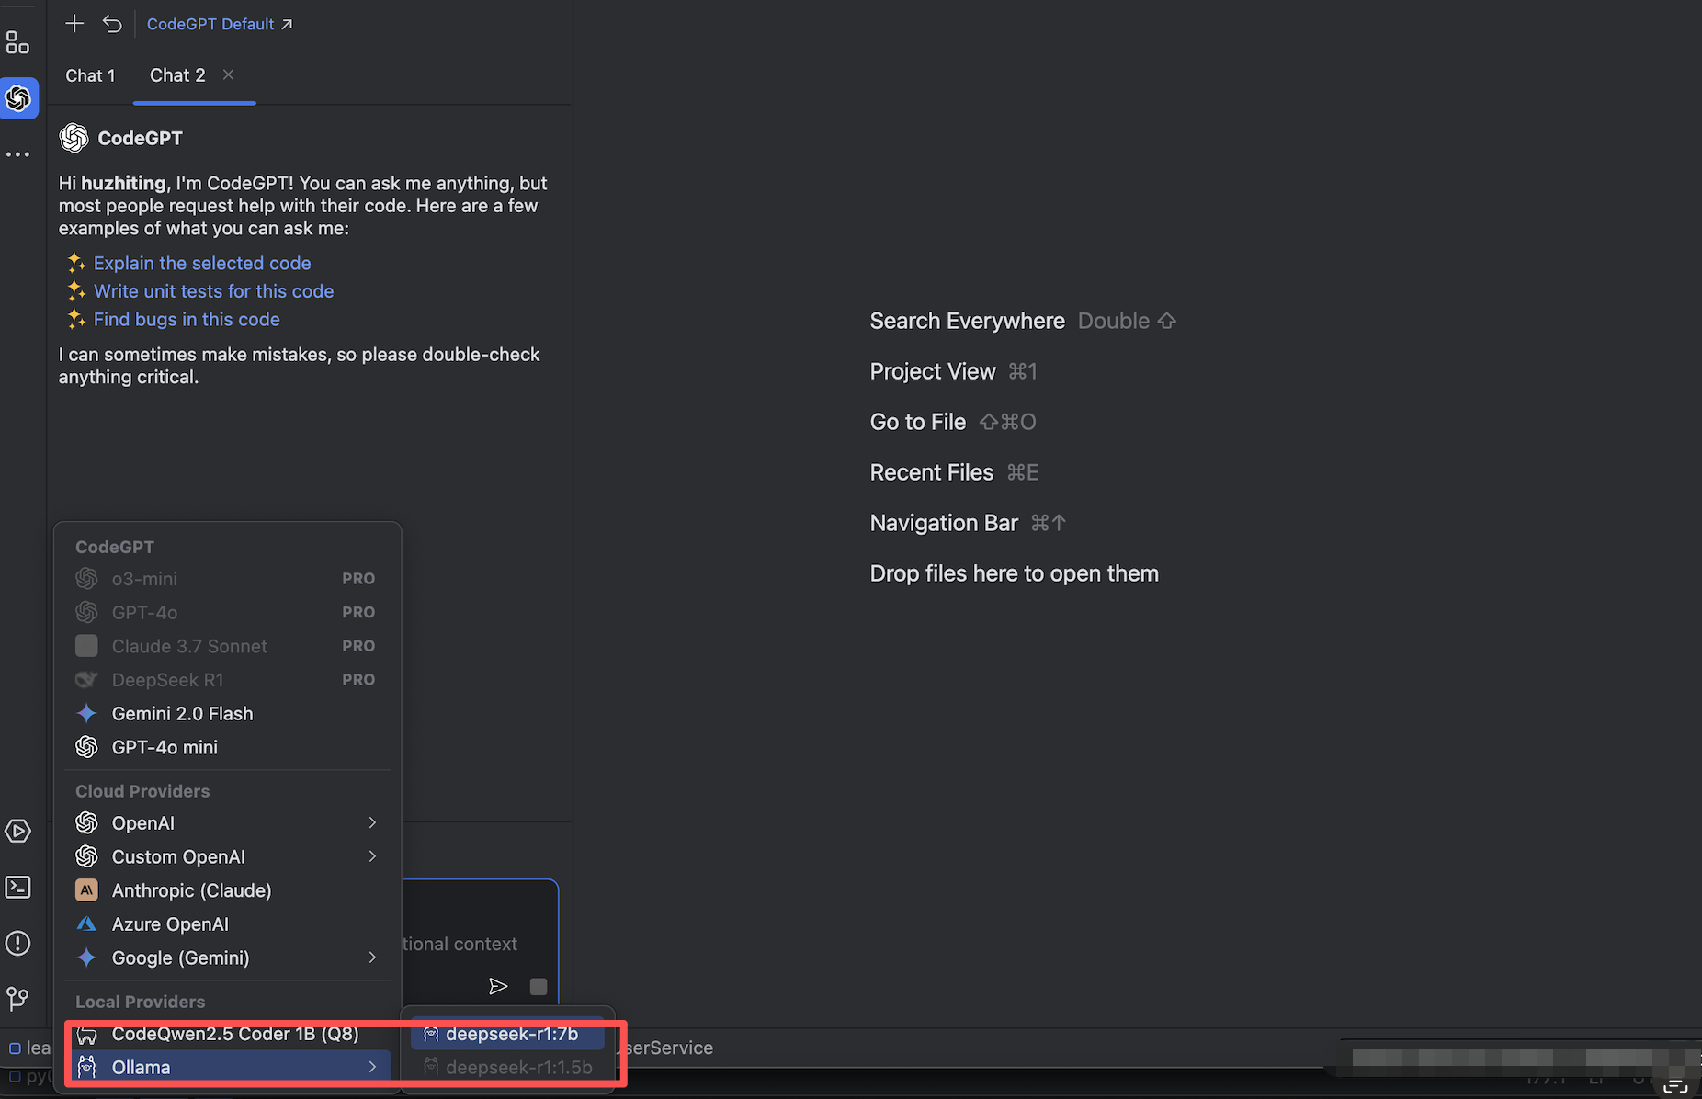The height and width of the screenshot is (1099, 1702).
Task: Click the CodeGPT logo in welcome message
Action: [74, 138]
